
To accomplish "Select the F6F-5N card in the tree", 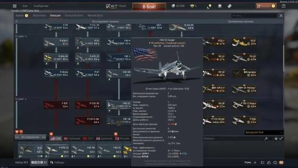I will coord(119,74).
